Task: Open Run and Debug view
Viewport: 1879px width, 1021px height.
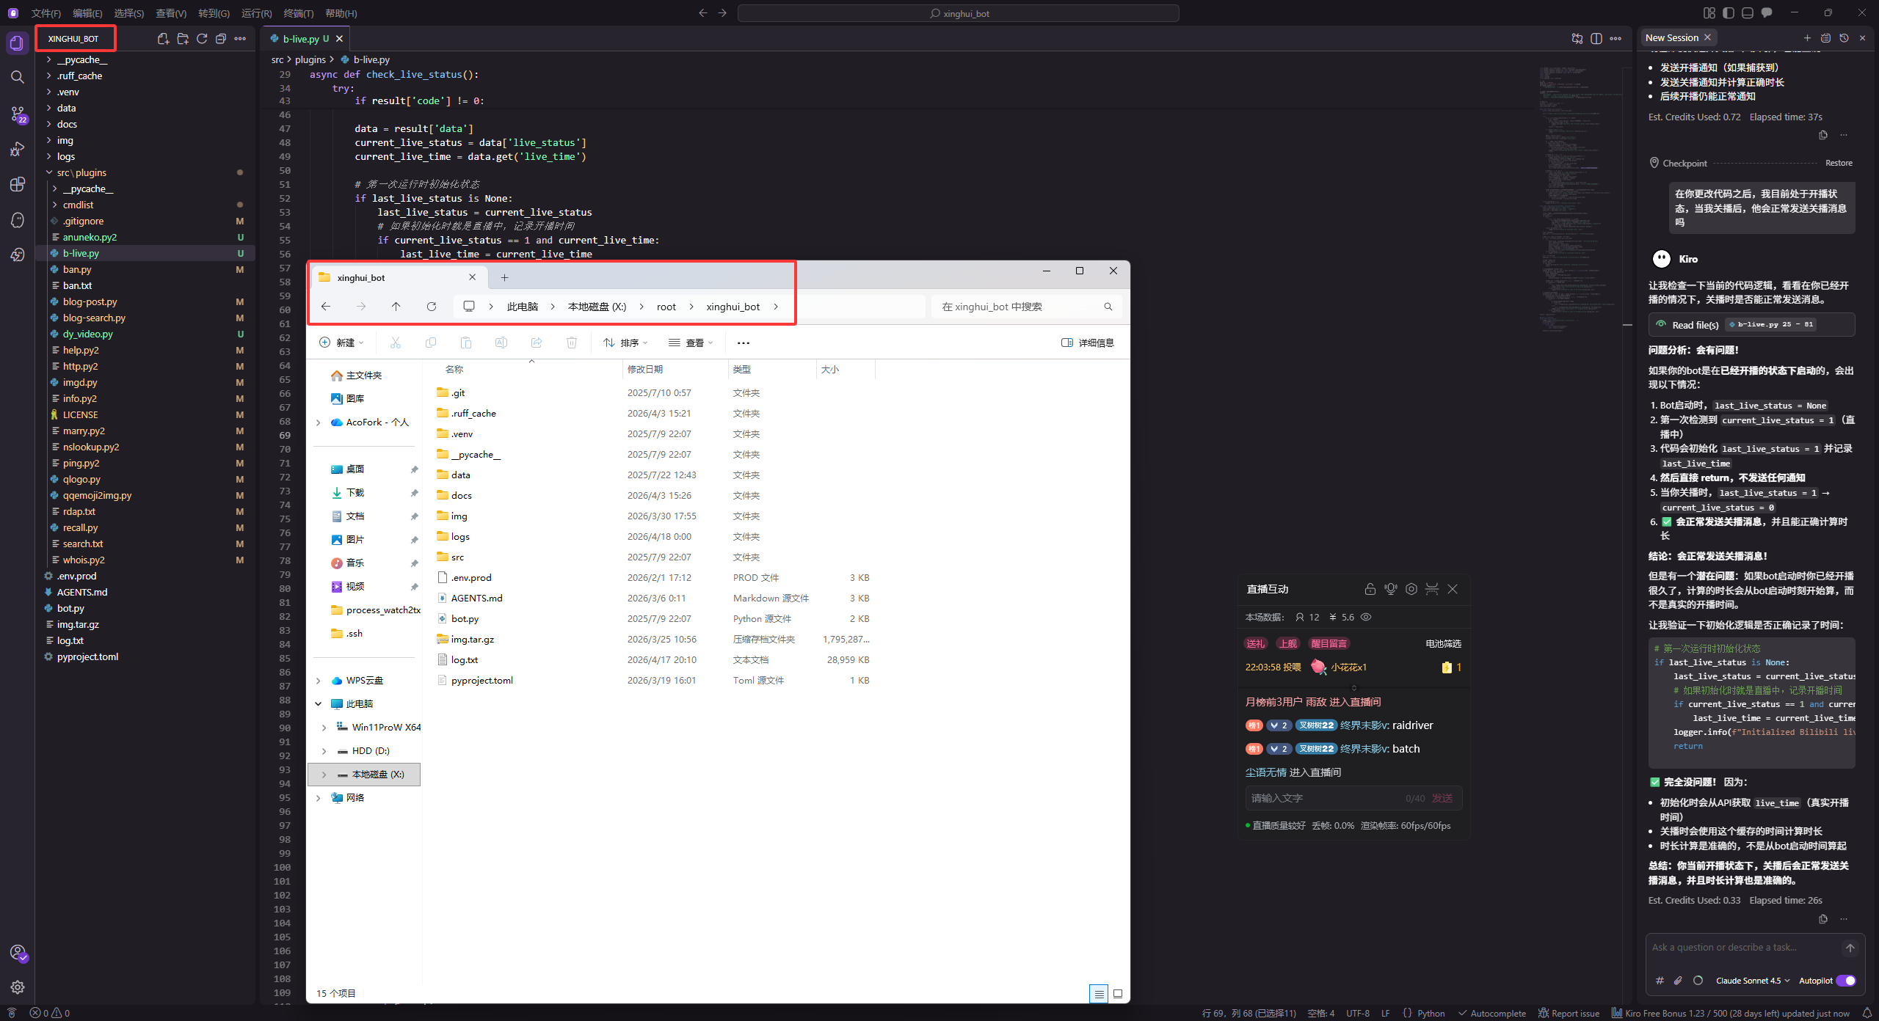Action: pos(18,149)
